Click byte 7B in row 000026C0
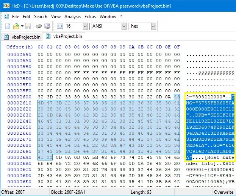The image size is (236, 196). point(104,170)
